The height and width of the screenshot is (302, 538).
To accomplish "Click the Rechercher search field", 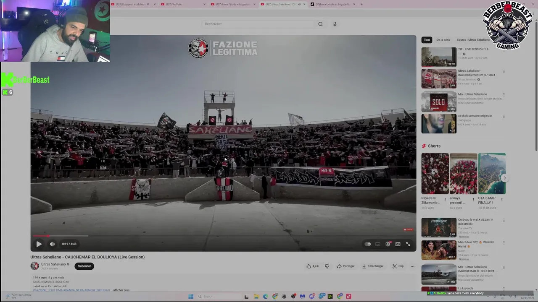I will [x=259, y=24].
